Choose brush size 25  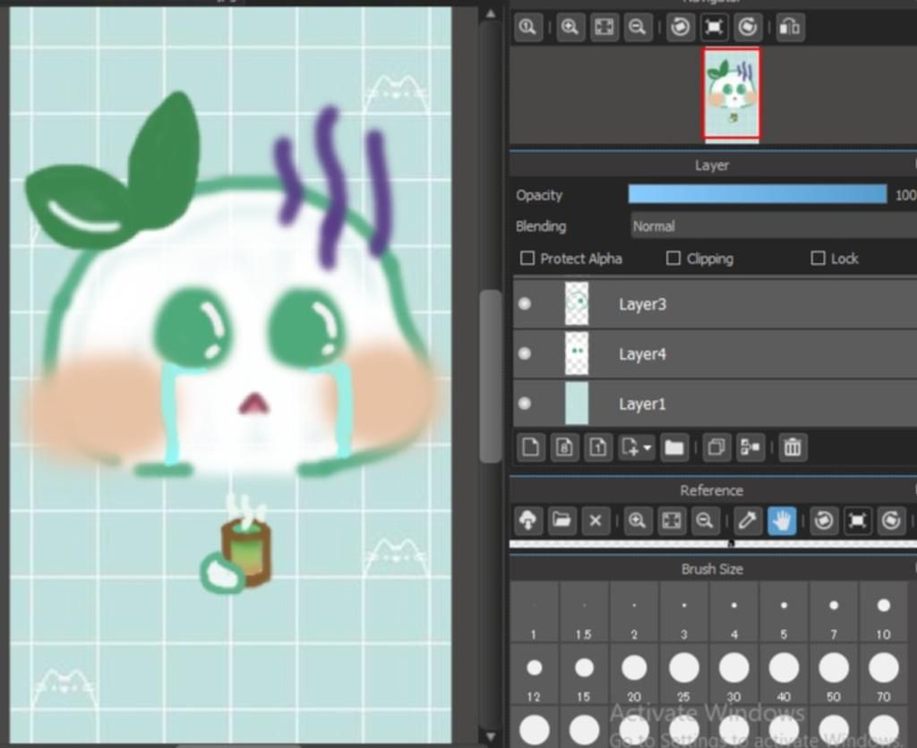(683, 676)
